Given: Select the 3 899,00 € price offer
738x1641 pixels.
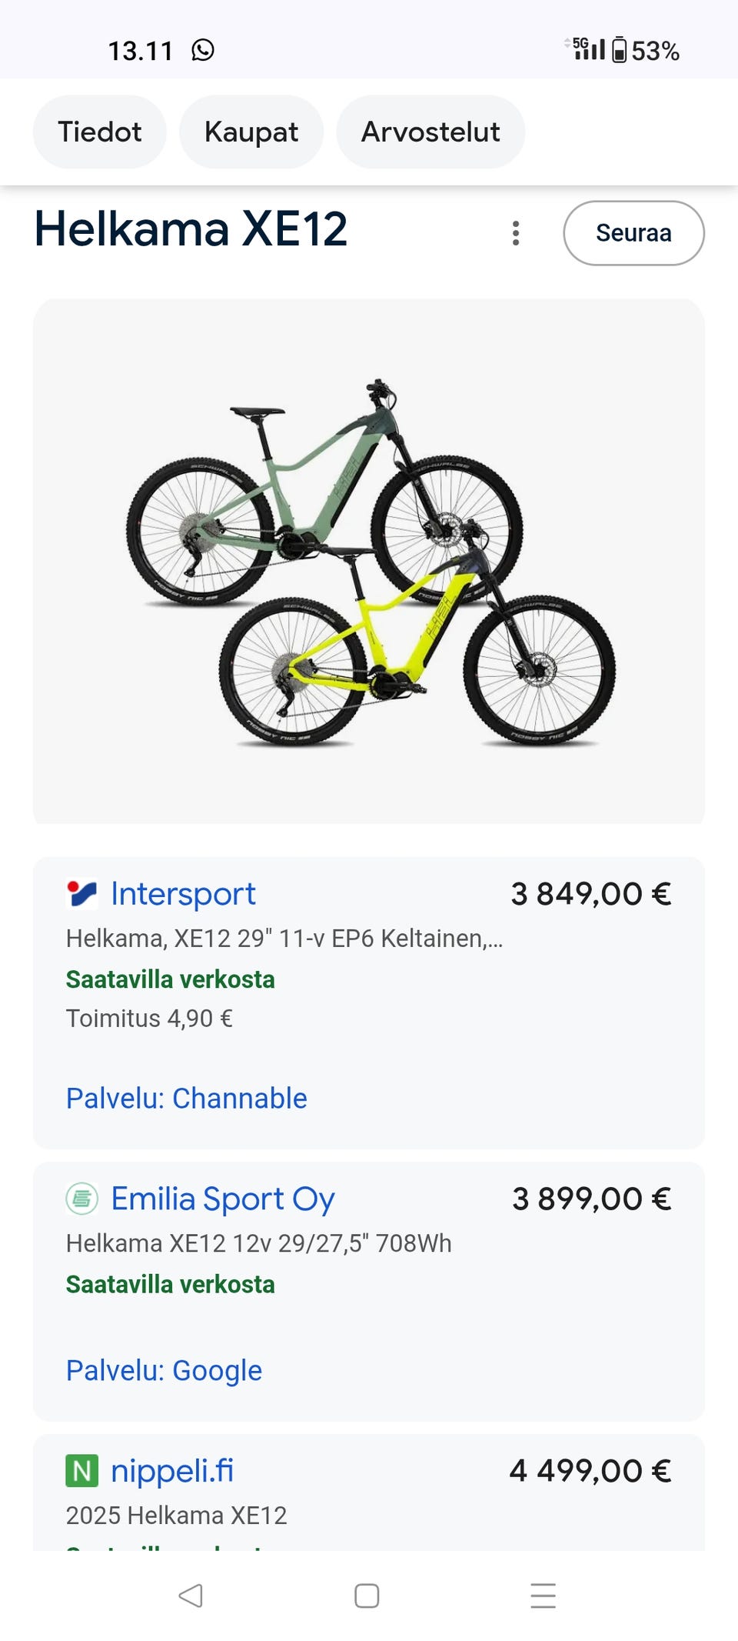Looking at the screenshot, I should point(592,1199).
